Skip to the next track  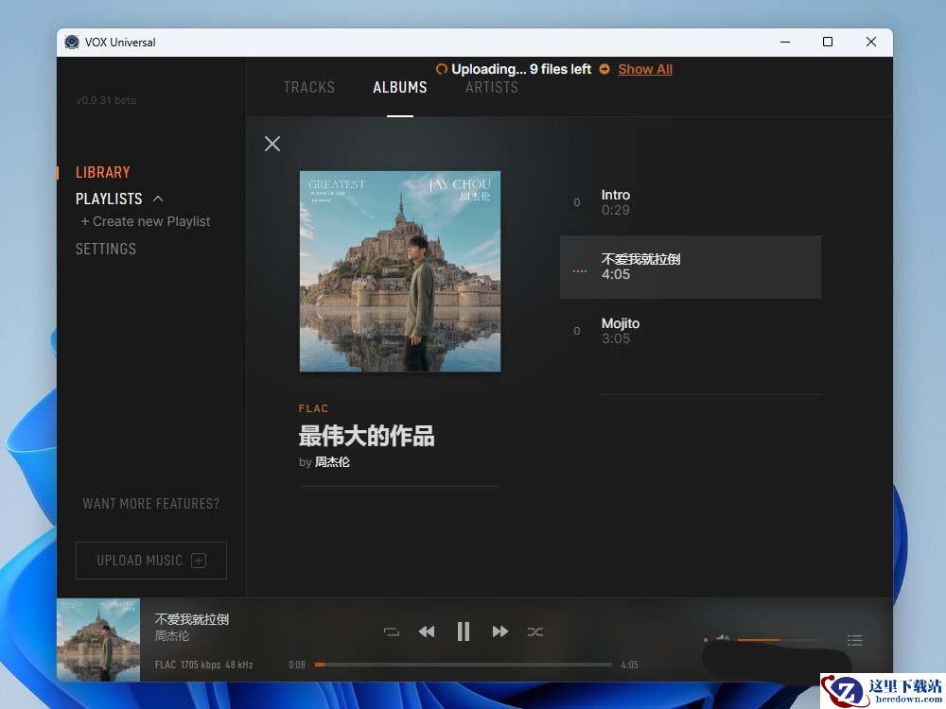(x=499, y=631)
